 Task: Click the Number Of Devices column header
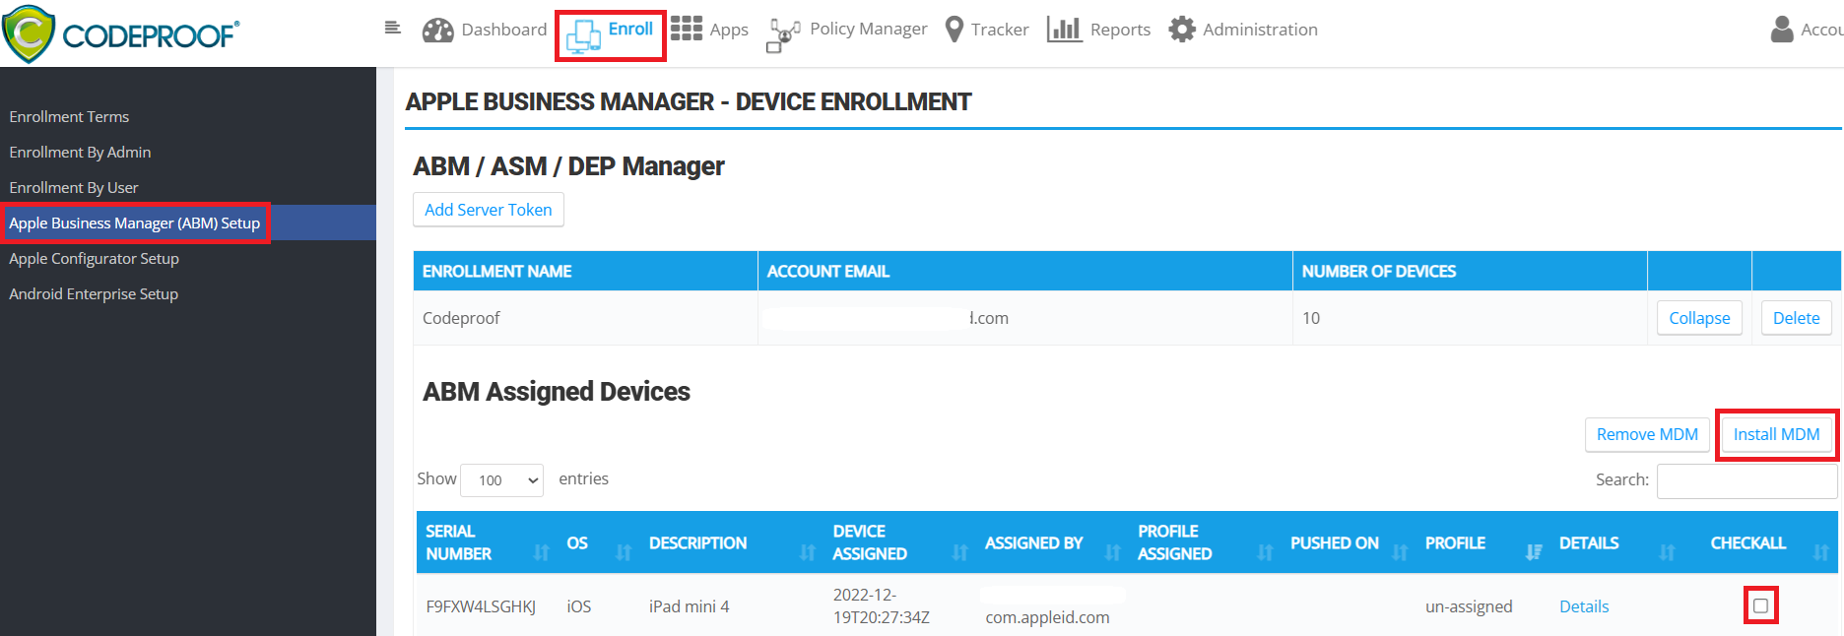1378,271
